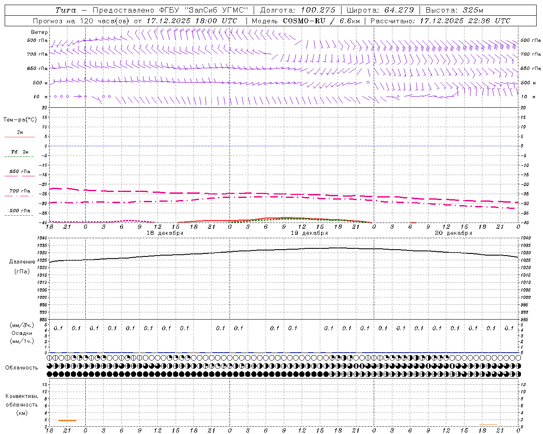Screen dimensions: 543x434
Task: Click the longitude value 100.275
Action: click(x=318, y=10)
